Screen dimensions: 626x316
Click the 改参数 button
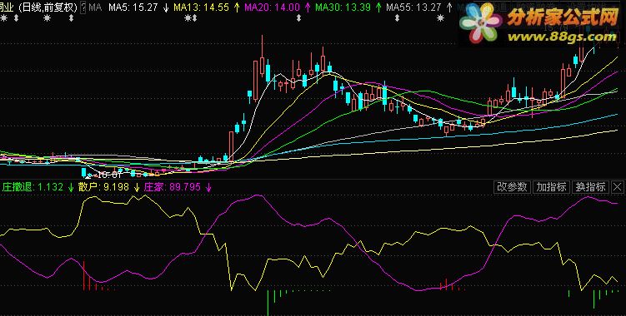[513, 186]
